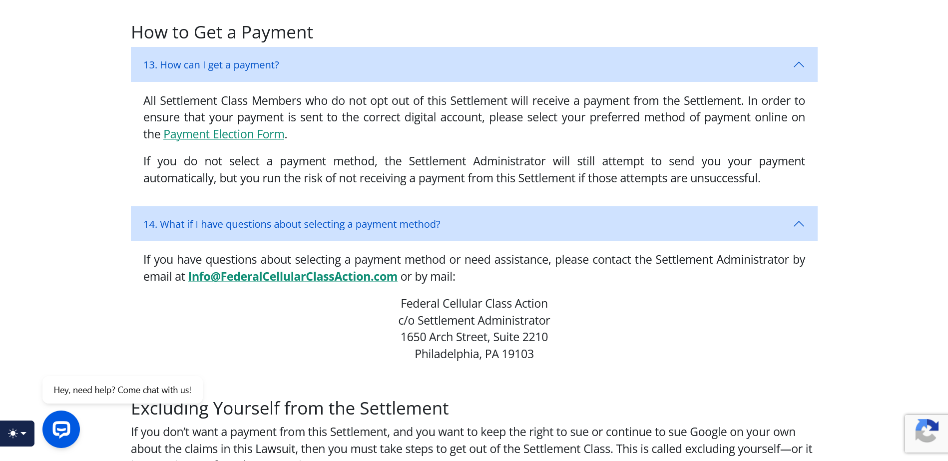Viewport: 948px width, 461px height.
Task: Click the "c/o Settlement Administrator" line
Action: 474,321
